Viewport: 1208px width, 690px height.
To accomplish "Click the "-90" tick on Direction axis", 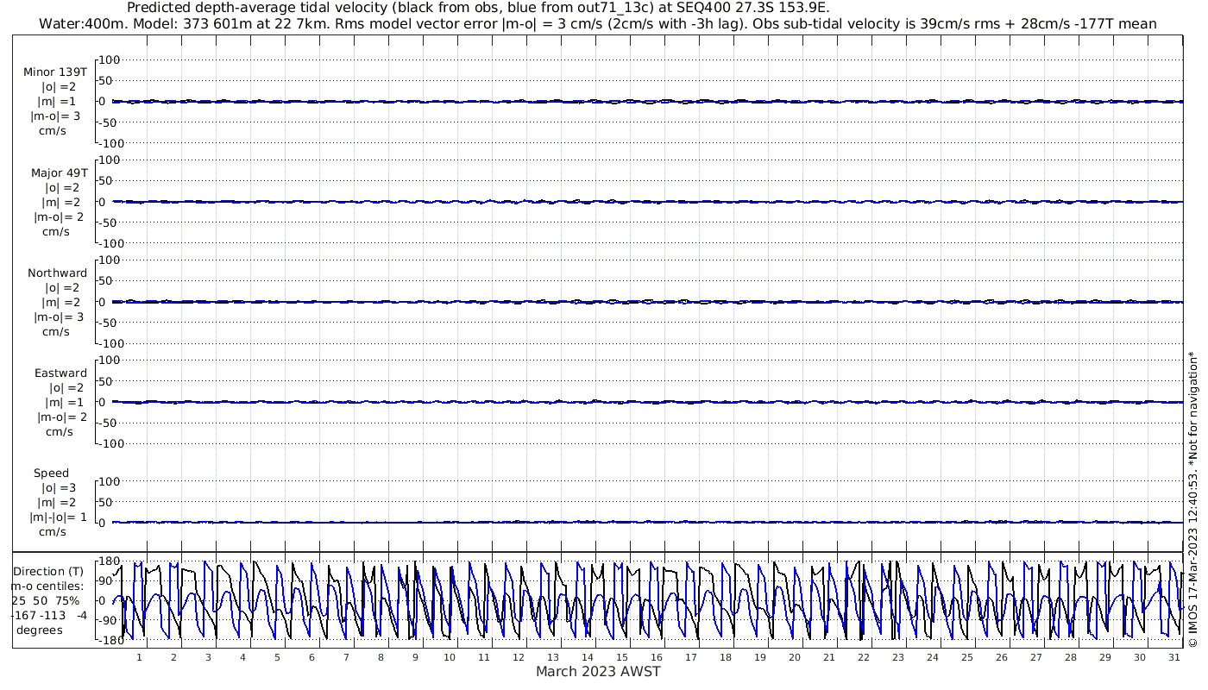I will [x=109, y=620].
